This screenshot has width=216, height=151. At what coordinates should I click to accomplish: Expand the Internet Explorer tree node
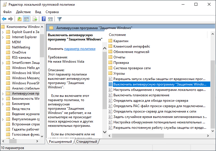(x=3, y=37)
